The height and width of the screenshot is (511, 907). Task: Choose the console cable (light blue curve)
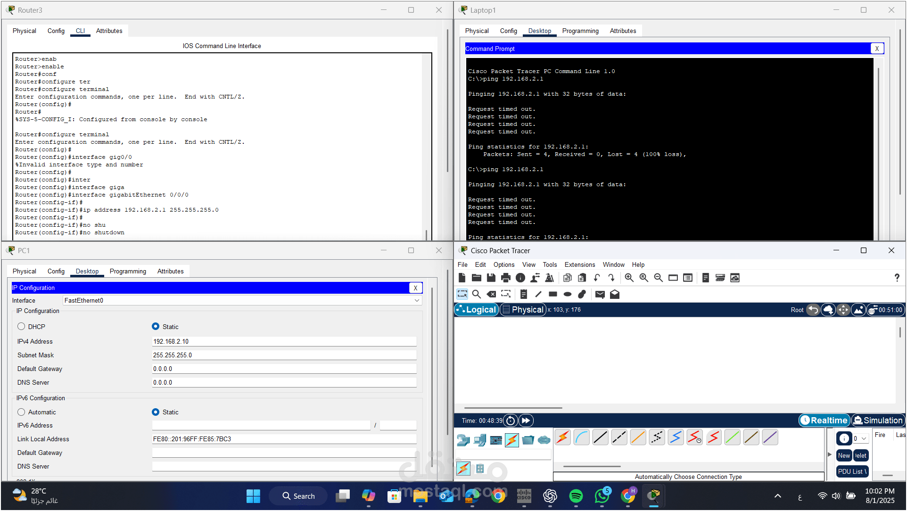pos(582,438)
